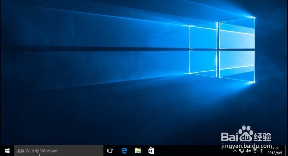Show hidden system tray icons
The width and height of the screenshot is (288, 156).
pos(235,151)
